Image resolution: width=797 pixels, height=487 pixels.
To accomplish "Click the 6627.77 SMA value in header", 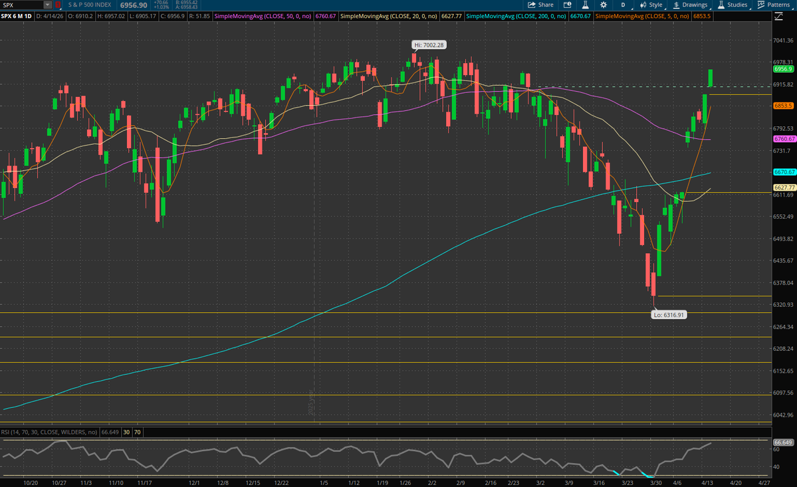I will coord(451,16).
